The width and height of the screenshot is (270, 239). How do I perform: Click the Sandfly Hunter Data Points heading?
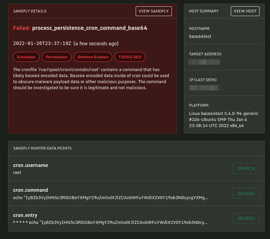click(x=42, y=148)
